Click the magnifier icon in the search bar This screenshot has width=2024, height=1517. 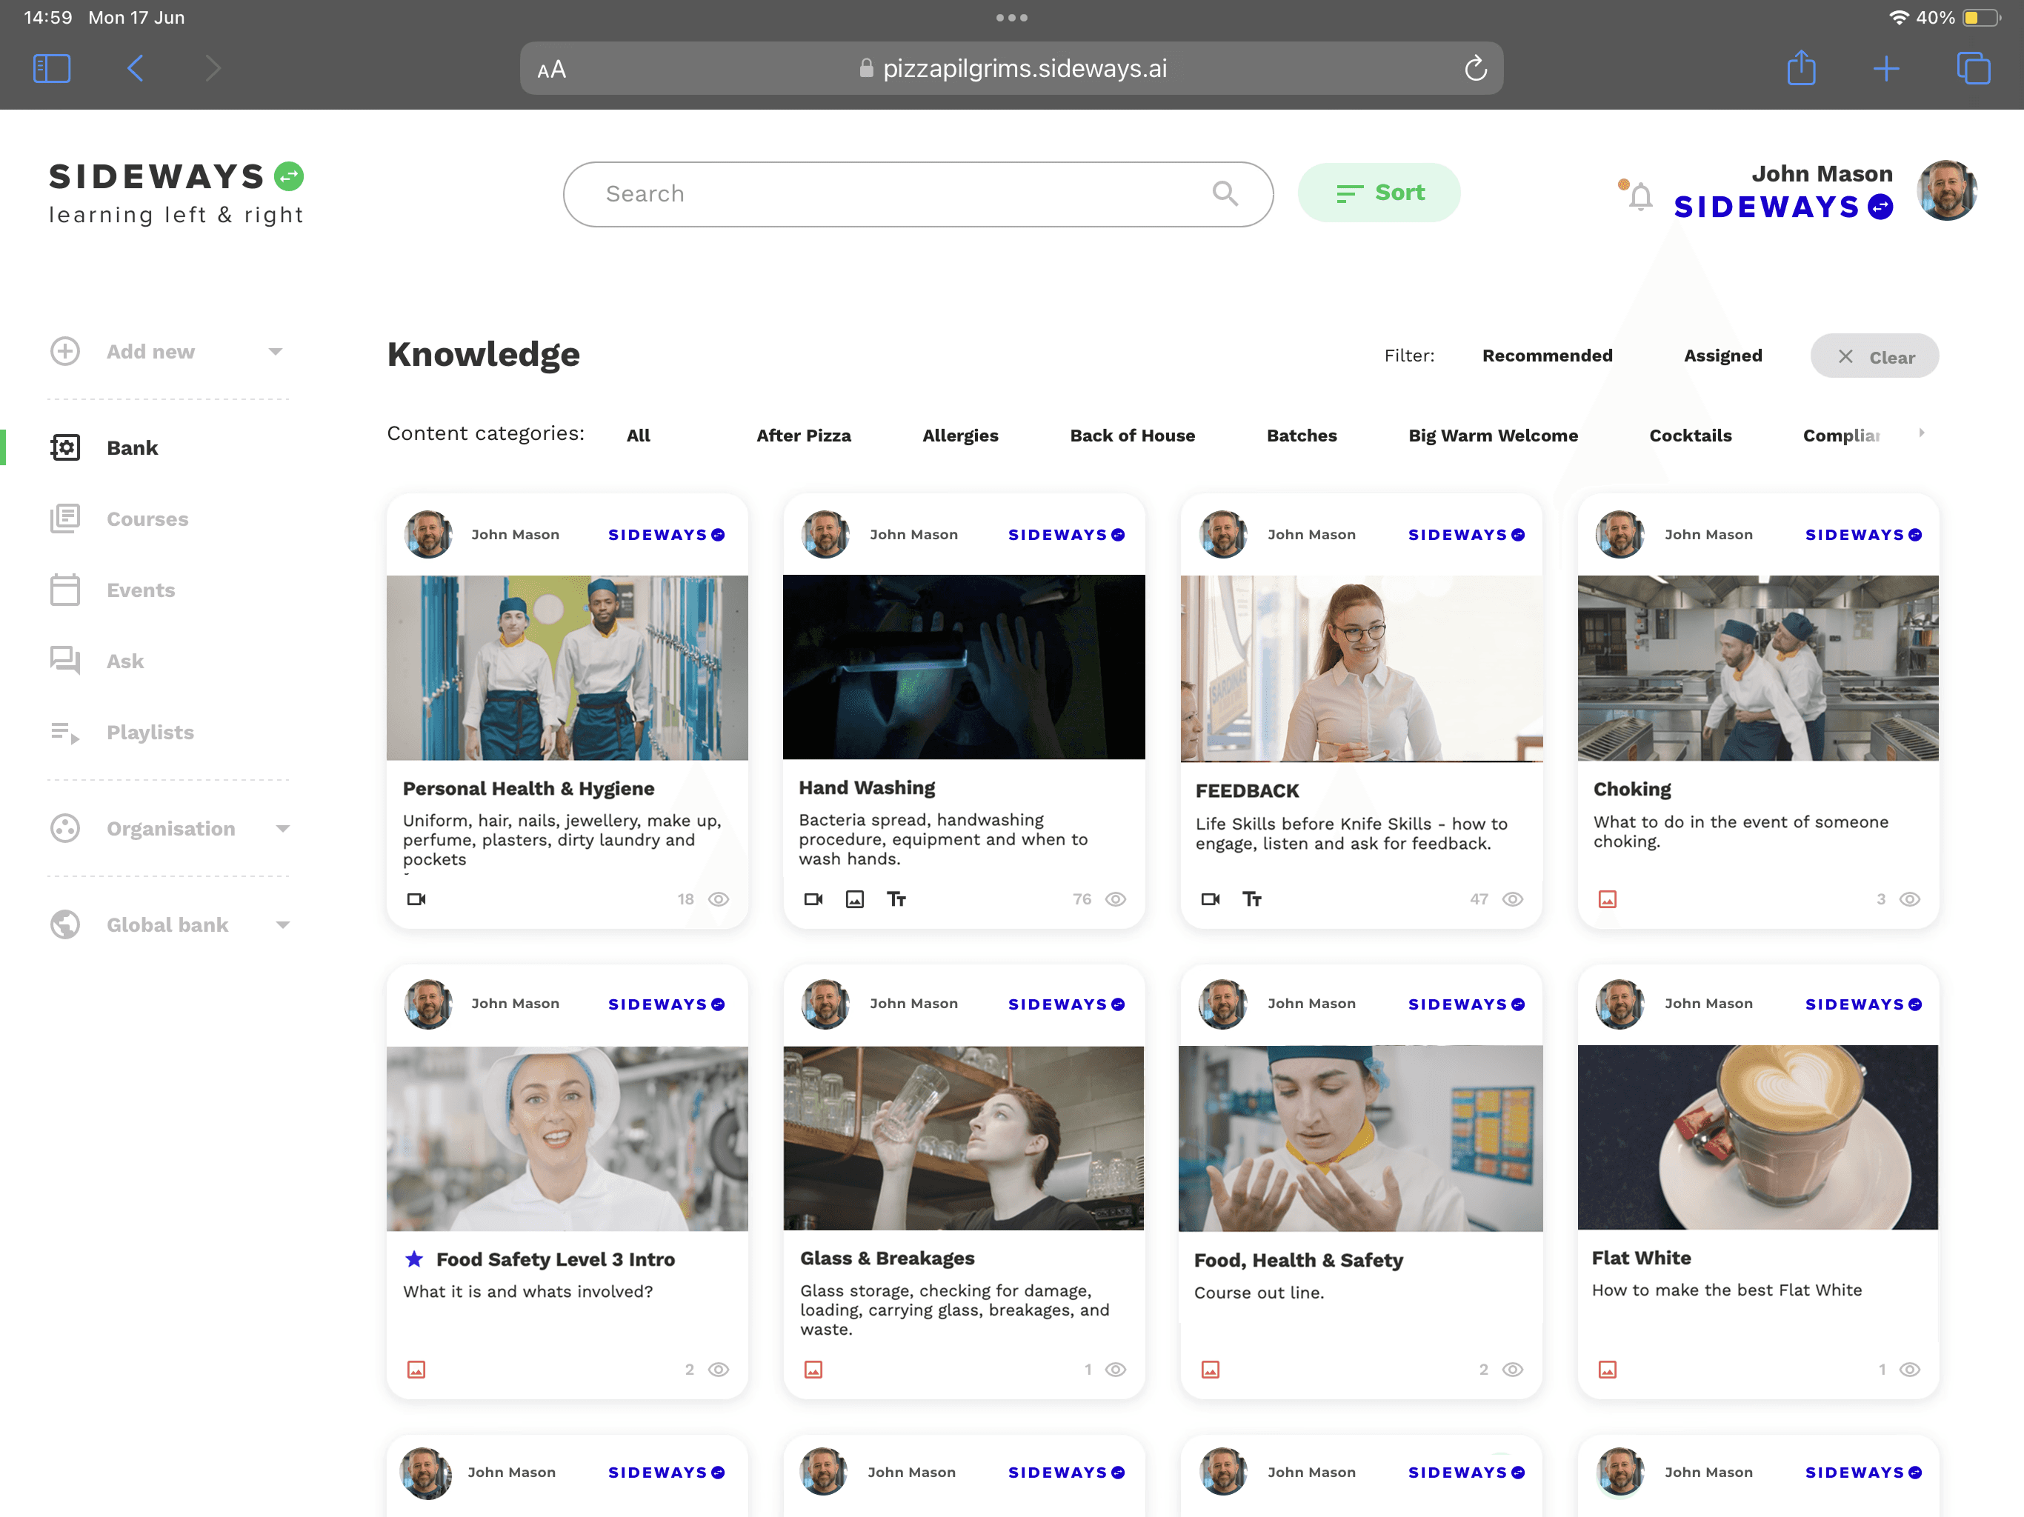click(1225, 194)
